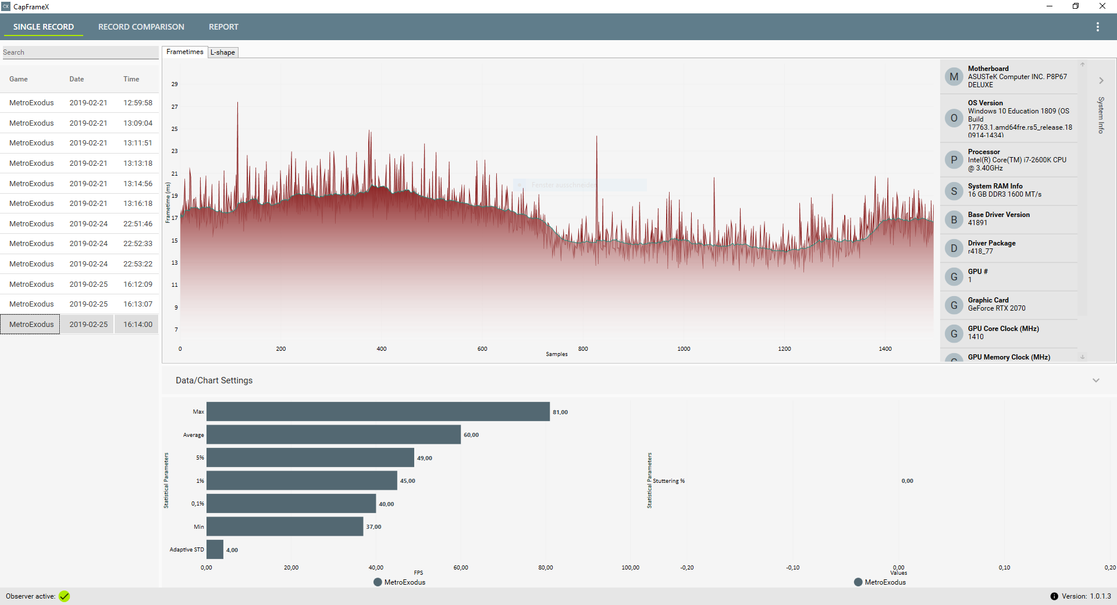Viewport: 1117px width, 605px height.
Task: Select record with time 16:12:09
Action: tap(80, 284)
